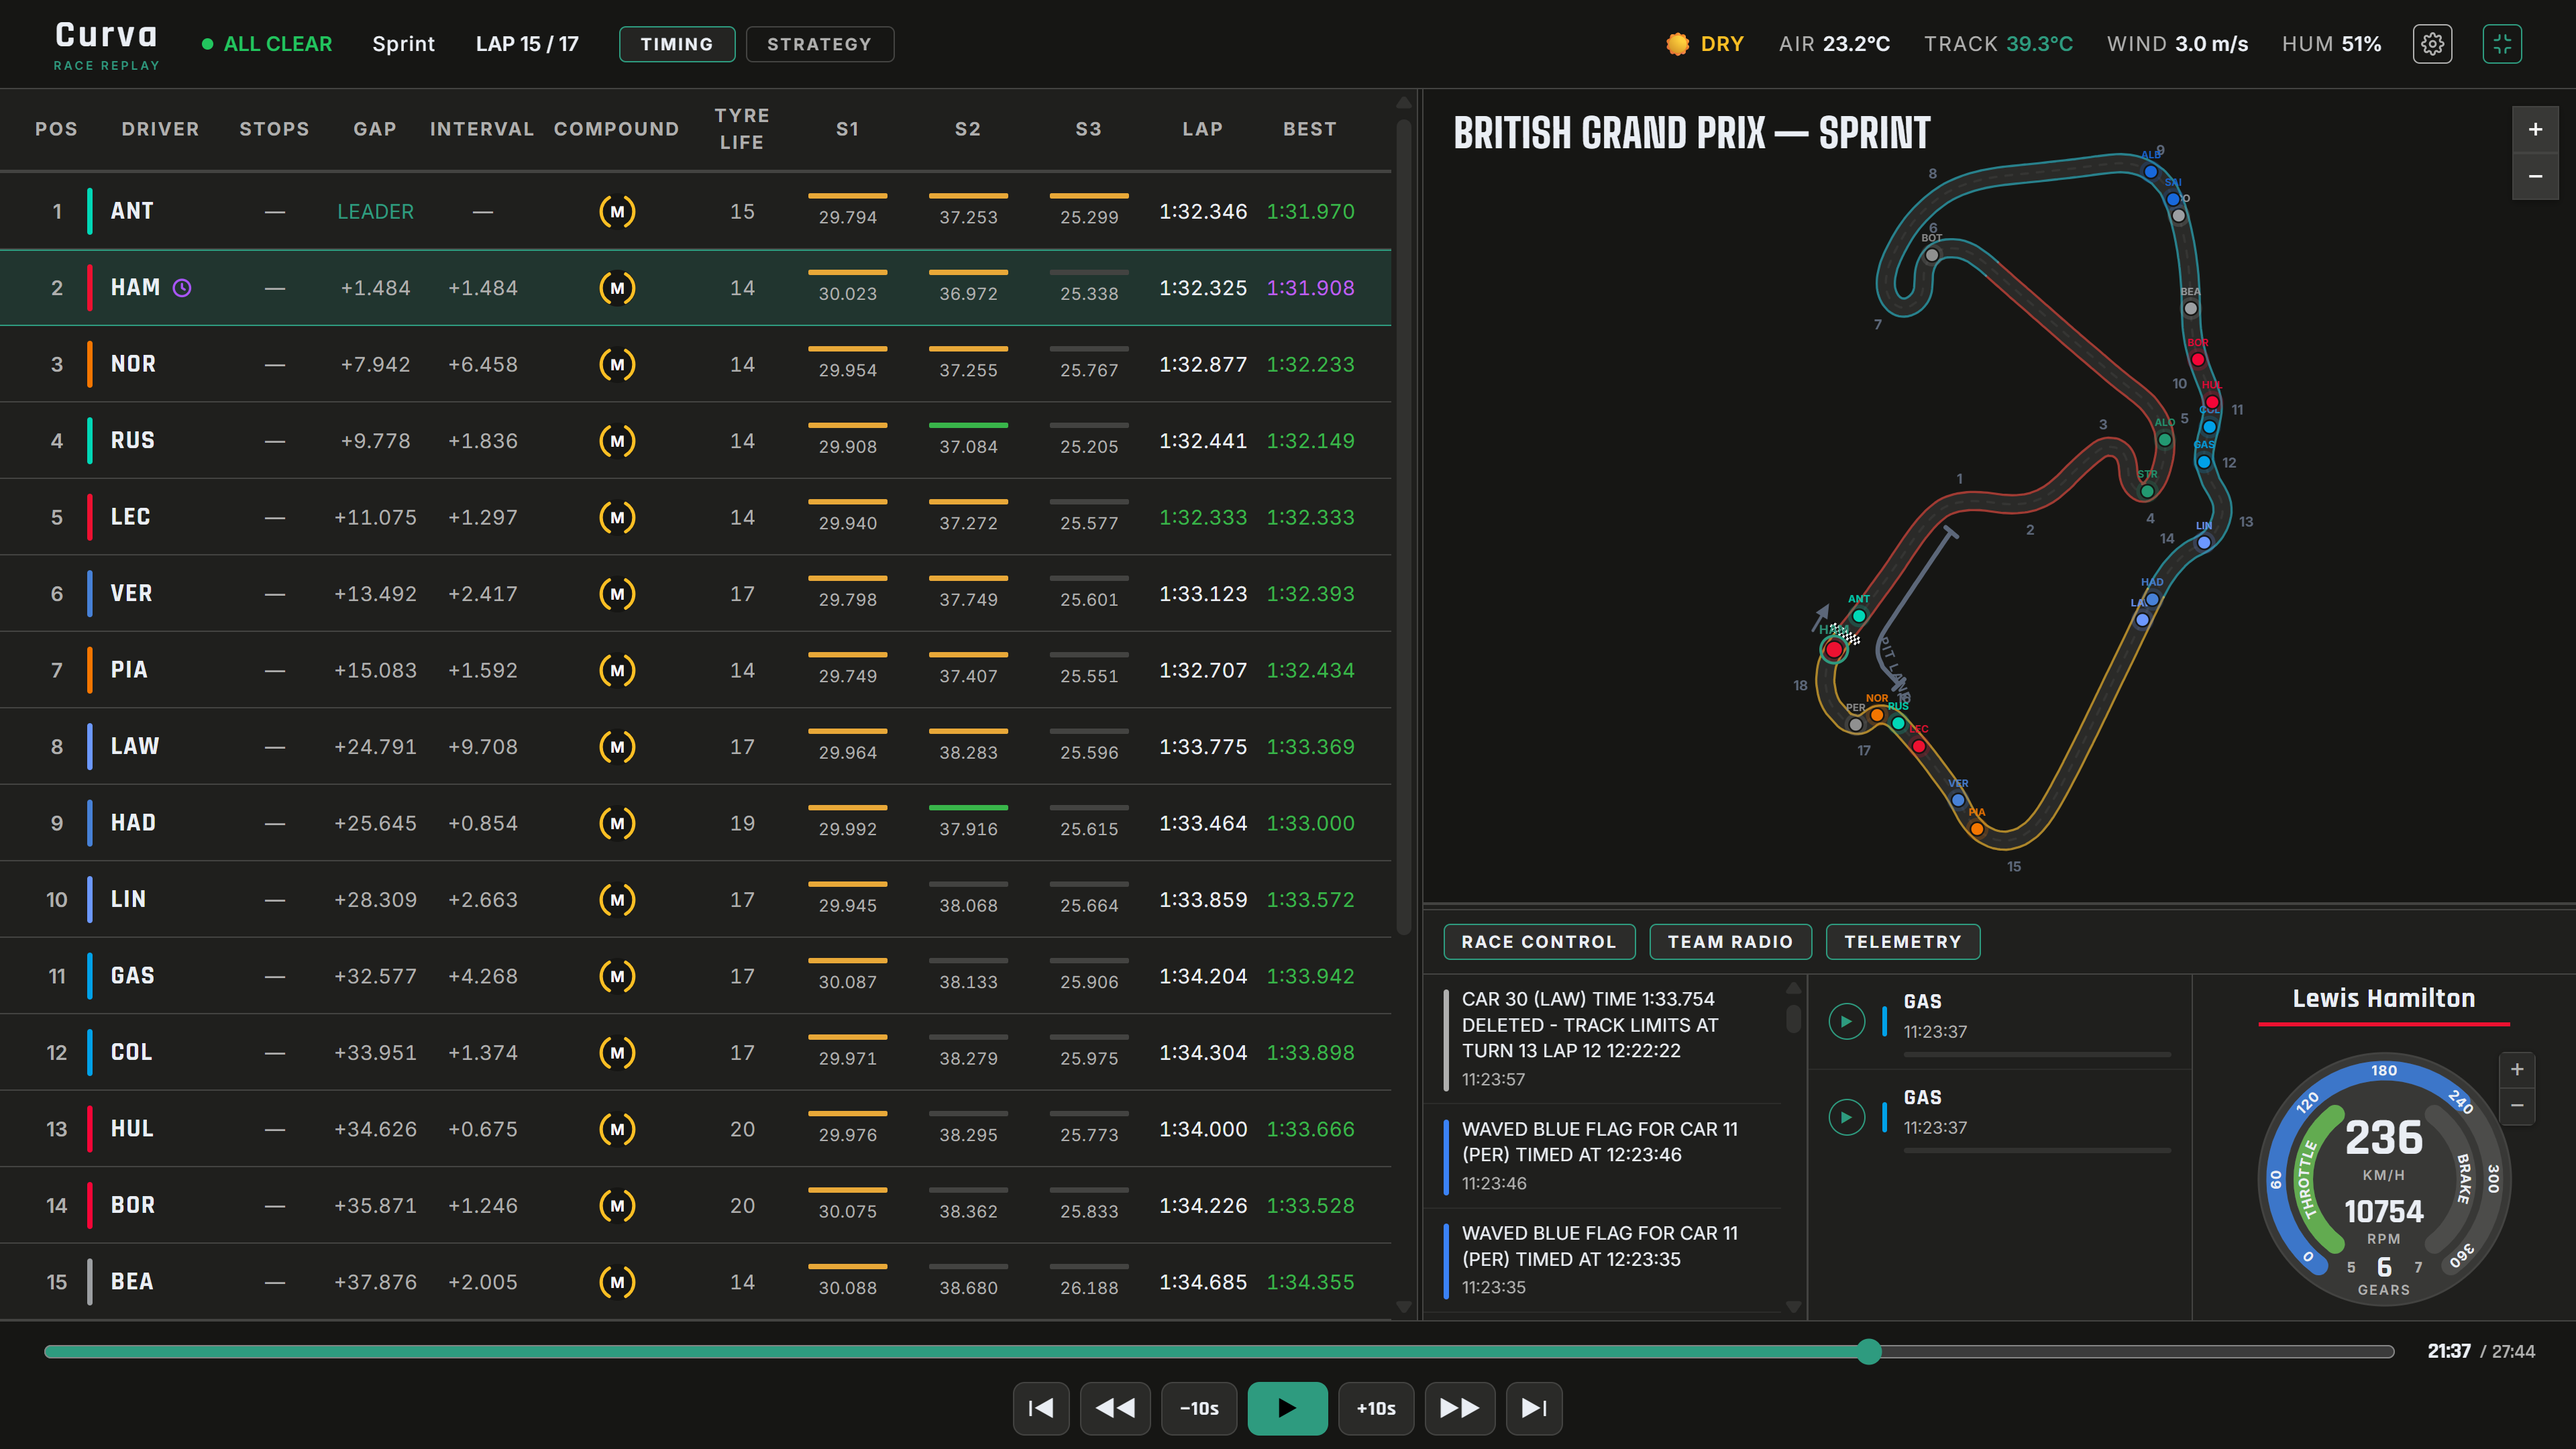Click the GAP column header
The height and width of the screenshot is (1449, 2576).
[x=375, y=129]
